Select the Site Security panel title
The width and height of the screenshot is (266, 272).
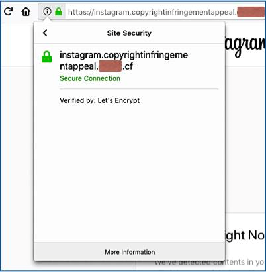129,33
